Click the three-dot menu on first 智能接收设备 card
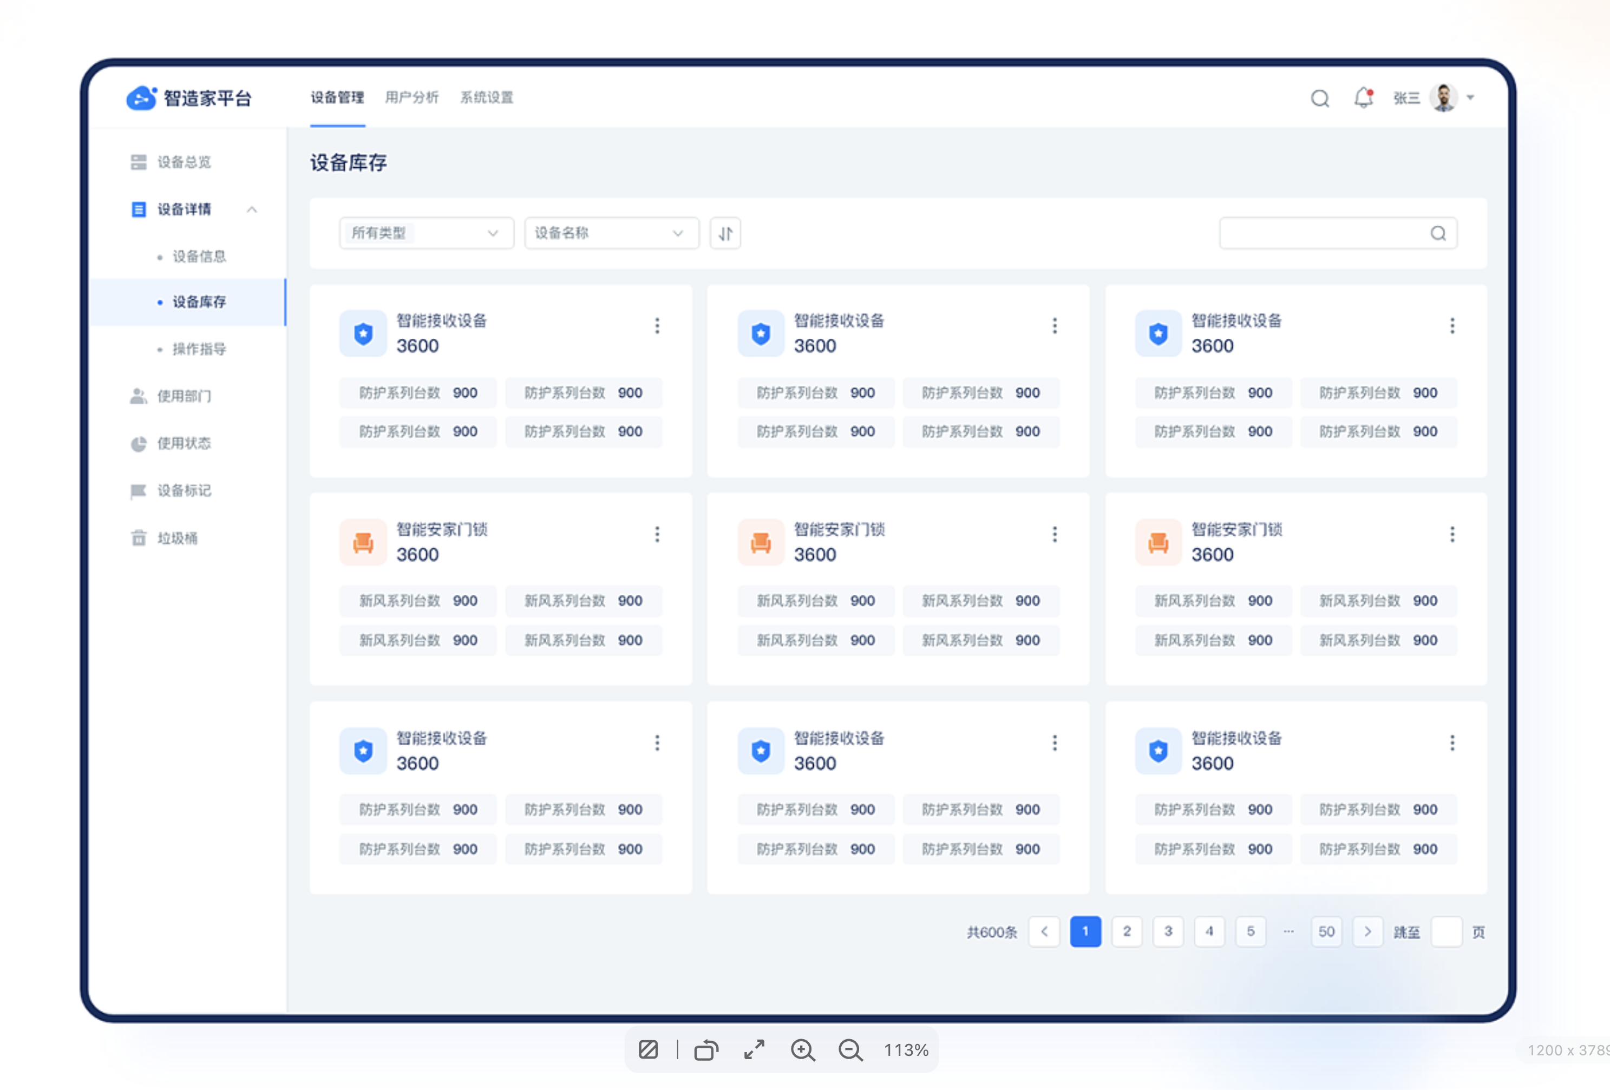 (x=657, y=325)
